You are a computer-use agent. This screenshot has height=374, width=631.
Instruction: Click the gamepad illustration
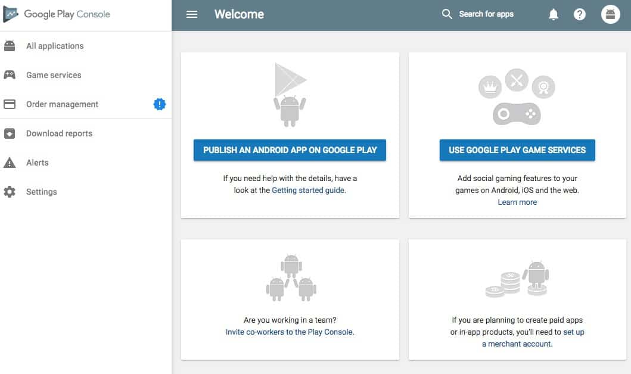coord(517,114)
